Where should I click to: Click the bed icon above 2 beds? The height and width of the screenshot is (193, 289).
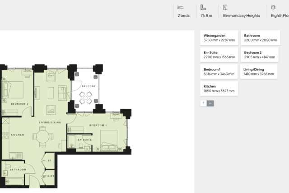pos(180,7)
